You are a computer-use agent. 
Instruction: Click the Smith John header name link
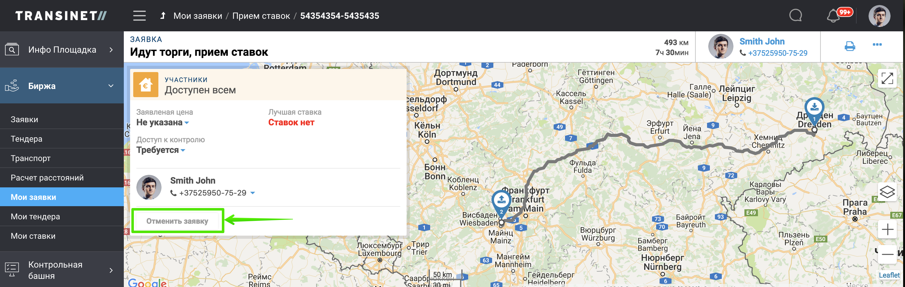point(762,41)
